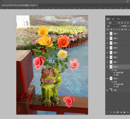Hide layer 图层 2
Viewport: 130px width, 119px height.
point(107,53)
